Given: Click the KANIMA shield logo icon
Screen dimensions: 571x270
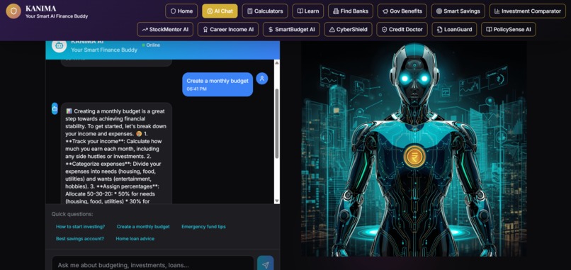Looking at the screenshot, I should [13, 11].
